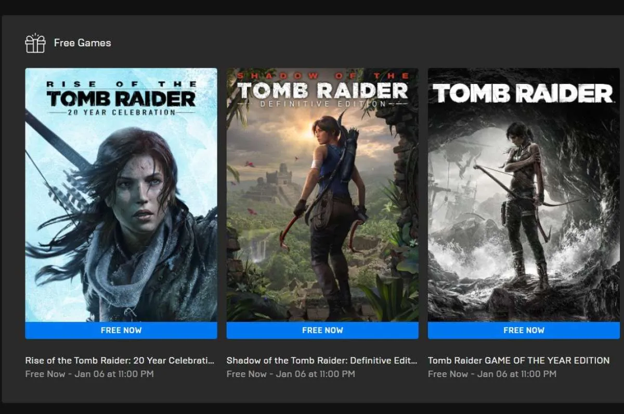The image size is (624, 414).
Task: Select Tomb Raider GAME OF THE YEAR EDITION title
Action: [x=518, y=360]
